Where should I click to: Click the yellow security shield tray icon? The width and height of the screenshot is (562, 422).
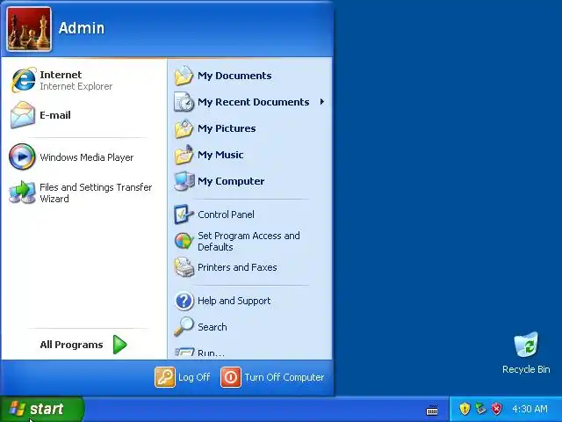pyautogui.click(x=465, y=408)
